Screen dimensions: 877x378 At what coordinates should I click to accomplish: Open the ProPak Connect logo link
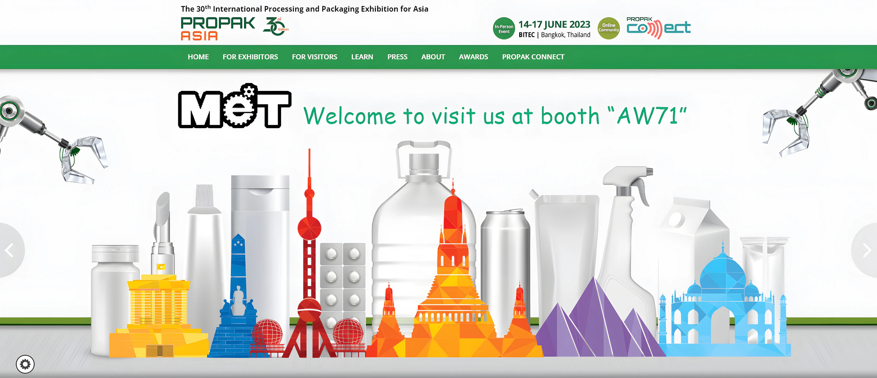pyautogui.click(x=658, y=28)
